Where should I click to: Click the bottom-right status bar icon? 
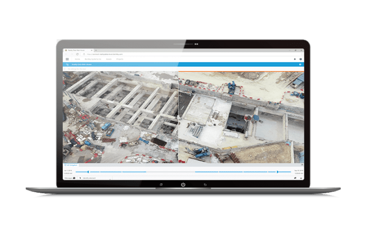[x=301, y=178]
